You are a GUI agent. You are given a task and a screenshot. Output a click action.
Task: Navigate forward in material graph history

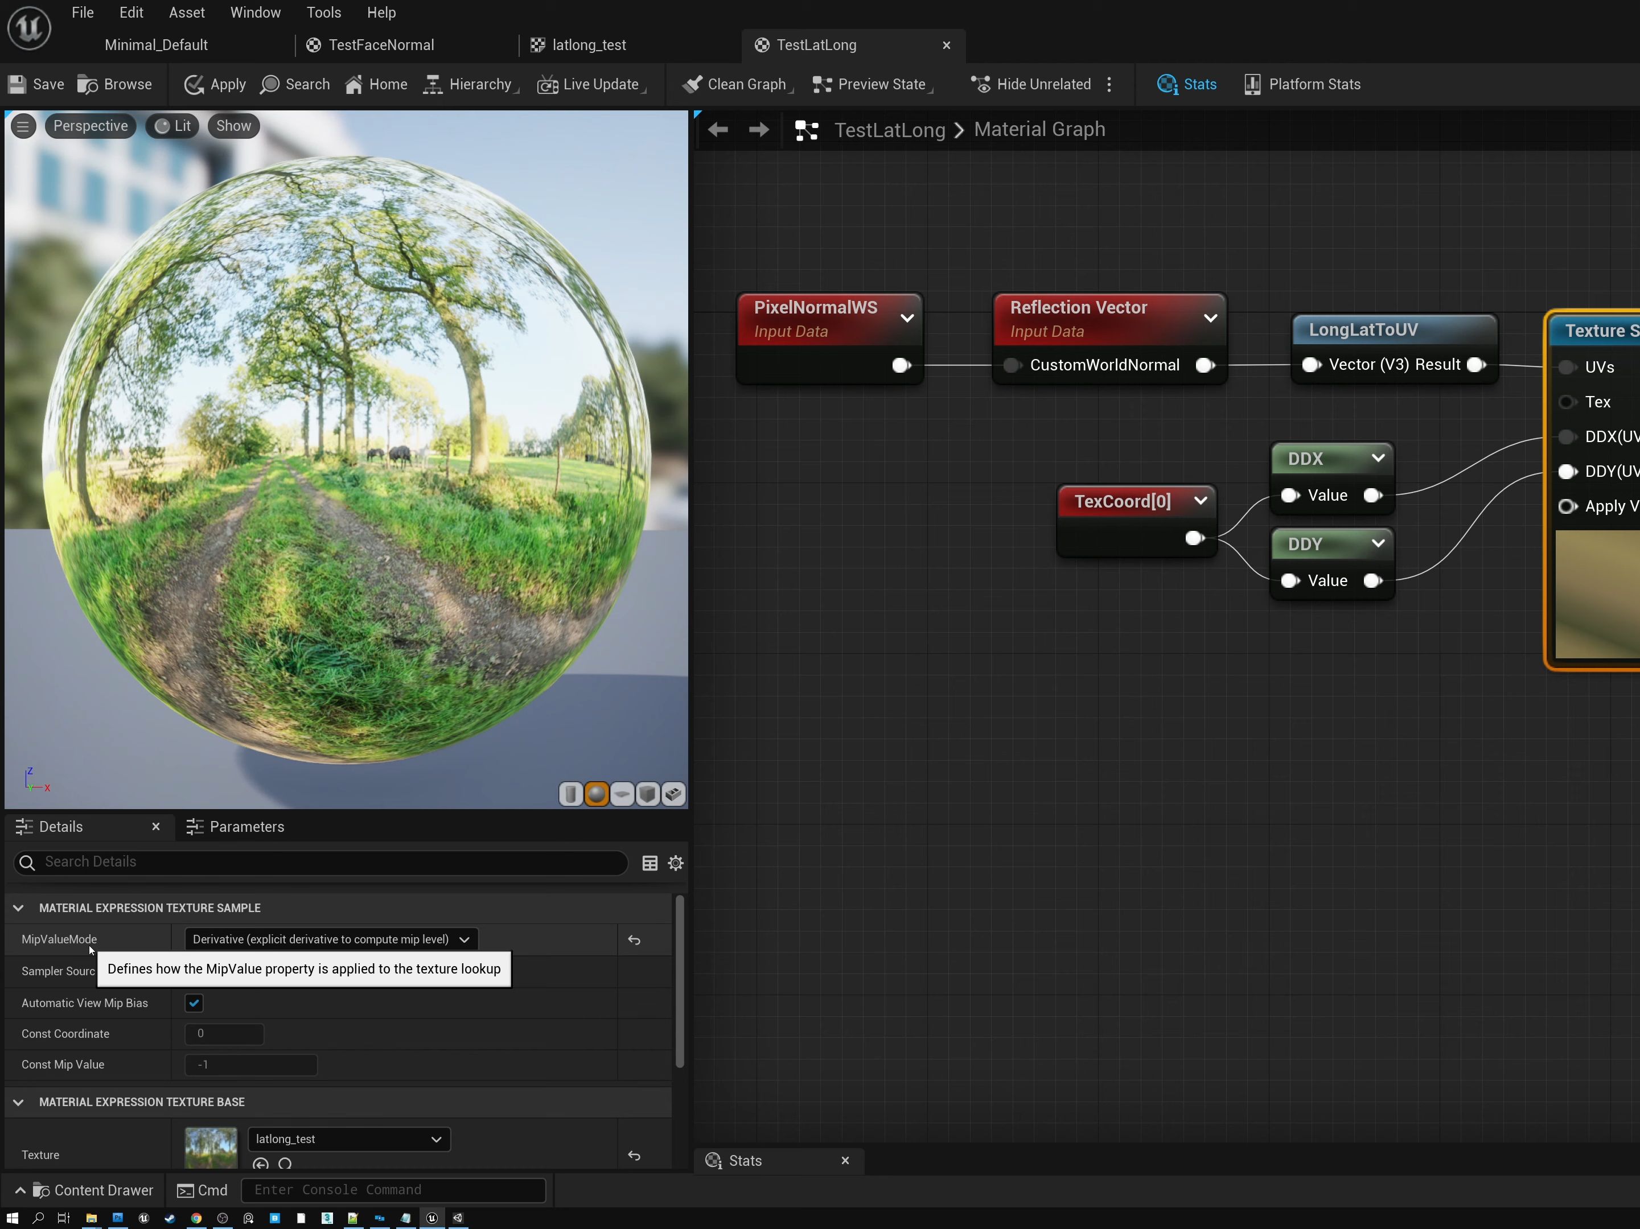click(758, 130)
